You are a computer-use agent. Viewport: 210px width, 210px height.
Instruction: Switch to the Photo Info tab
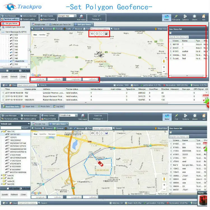[44, 106]
